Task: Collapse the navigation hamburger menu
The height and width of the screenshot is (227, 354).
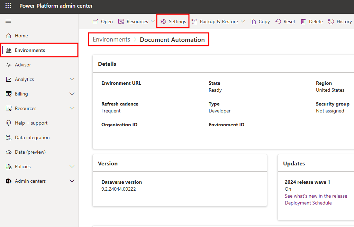Action: click(x=8, y=21)
